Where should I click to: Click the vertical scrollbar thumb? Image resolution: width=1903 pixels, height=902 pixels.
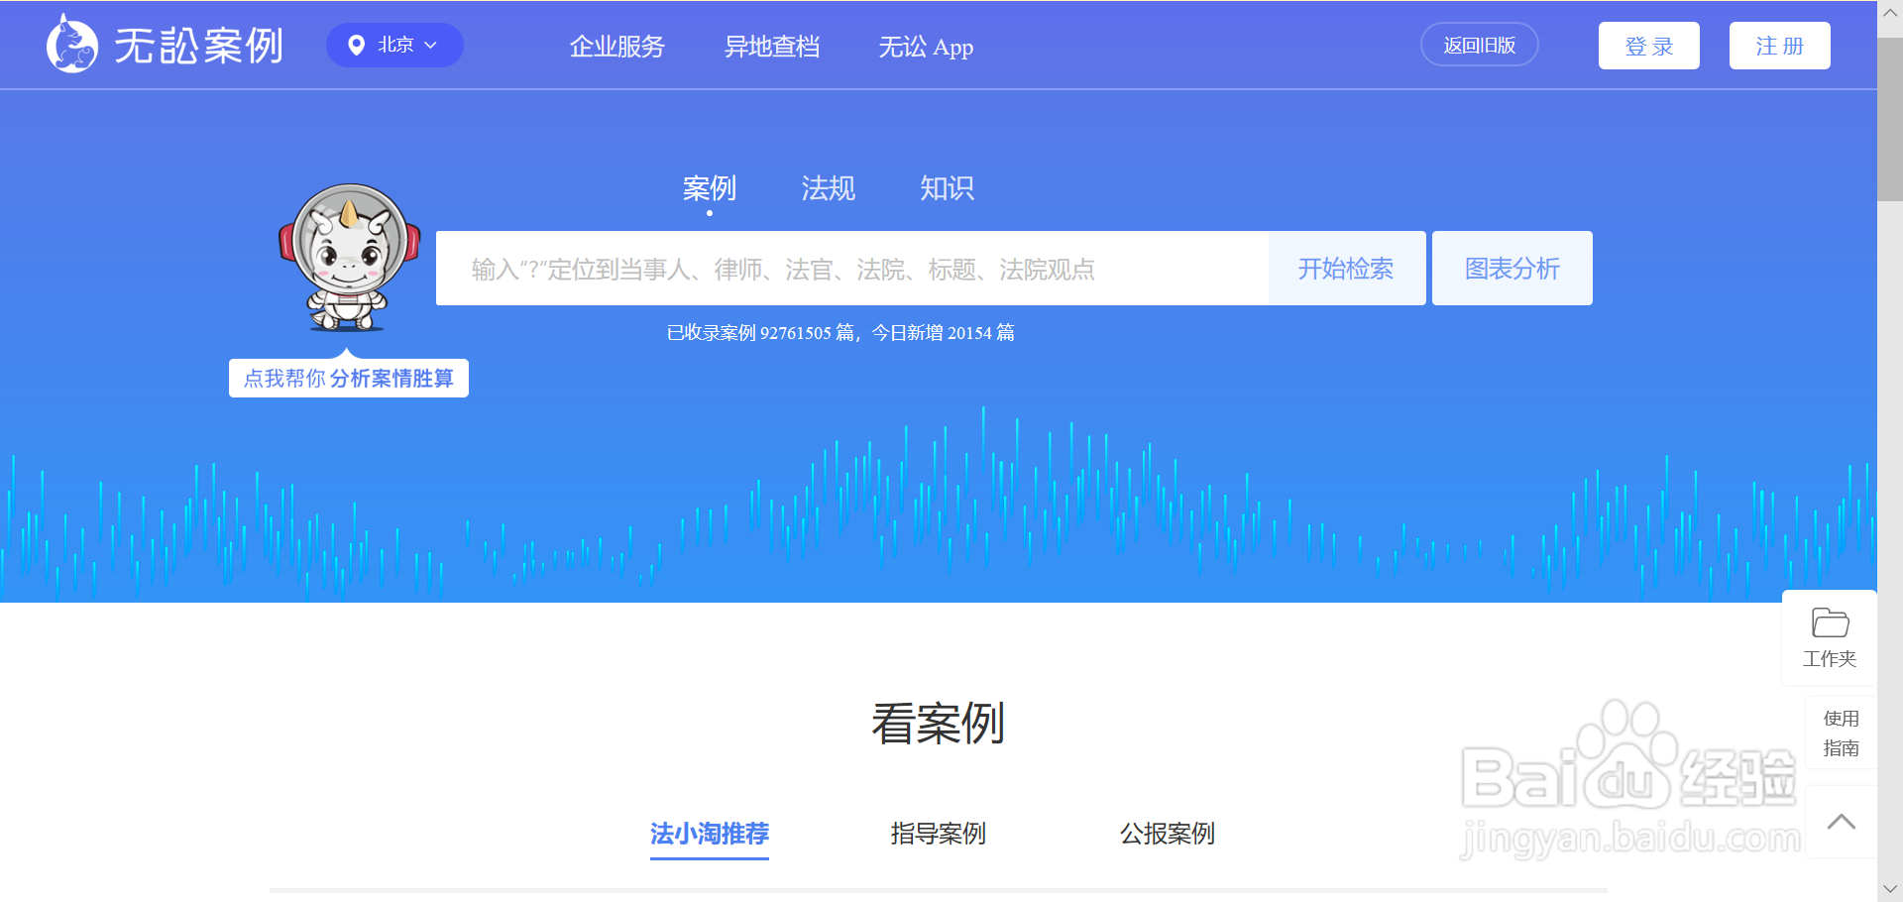coord(1890,119)
